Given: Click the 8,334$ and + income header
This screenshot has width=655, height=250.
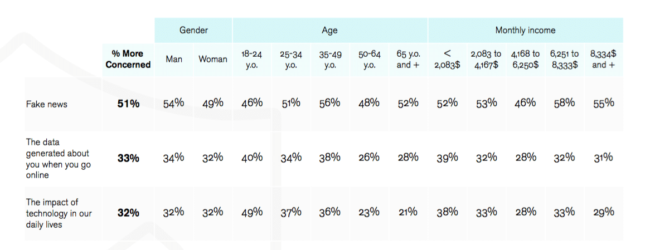Looking at the screenshot, I should click(x=604, y=59).
